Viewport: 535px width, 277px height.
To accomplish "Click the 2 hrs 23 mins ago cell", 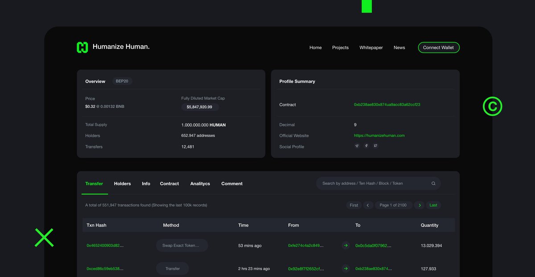I will (254, 269).
